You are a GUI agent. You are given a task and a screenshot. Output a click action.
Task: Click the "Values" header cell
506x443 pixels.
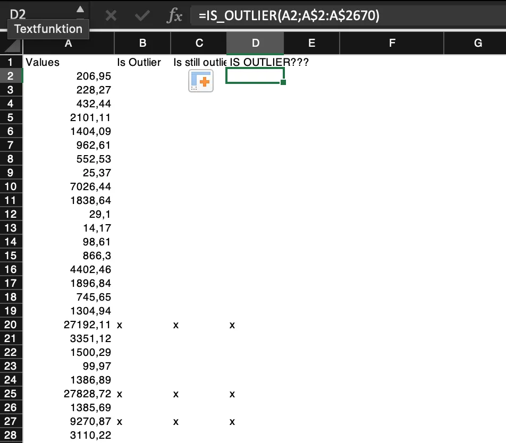[43, 62]
